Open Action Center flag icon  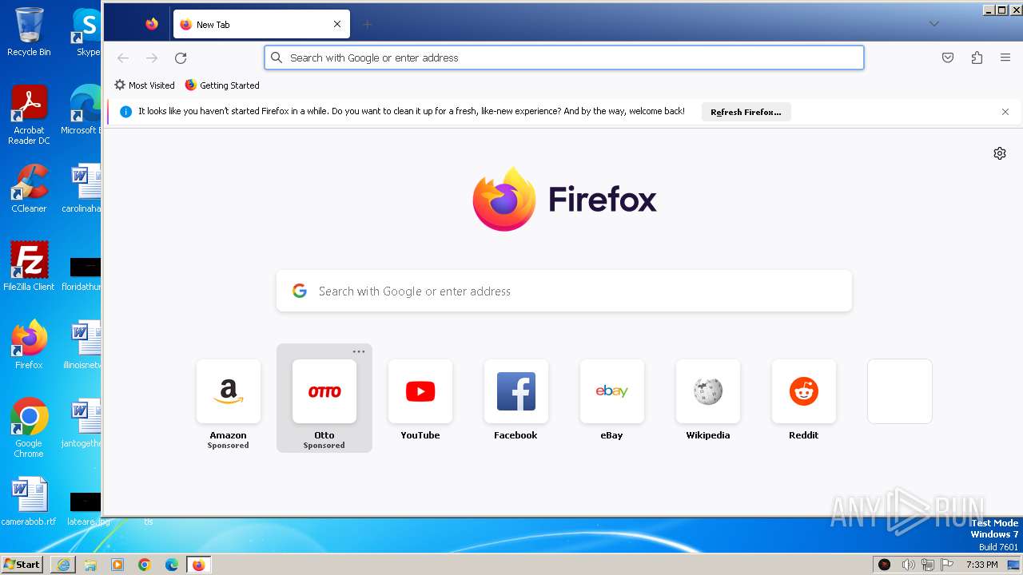tap(945, 565)
